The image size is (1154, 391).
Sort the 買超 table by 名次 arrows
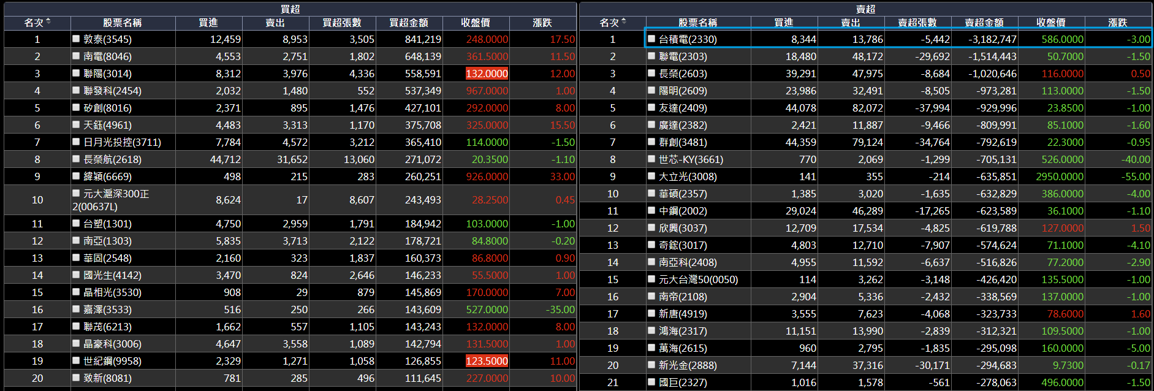[48, 21]
